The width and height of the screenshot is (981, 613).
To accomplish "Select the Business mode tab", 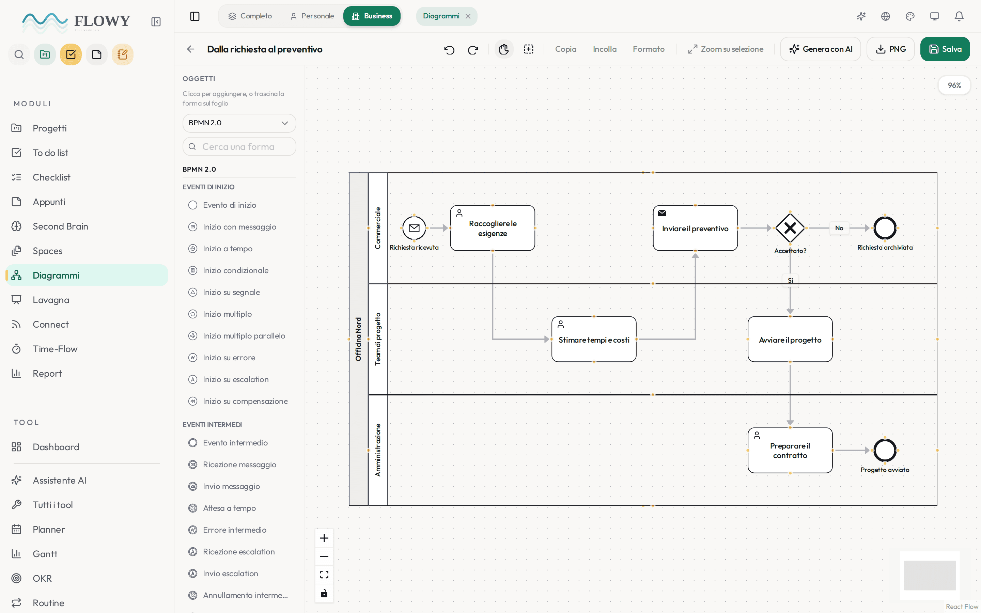I will pyautogui.click(x=372, y=16).
